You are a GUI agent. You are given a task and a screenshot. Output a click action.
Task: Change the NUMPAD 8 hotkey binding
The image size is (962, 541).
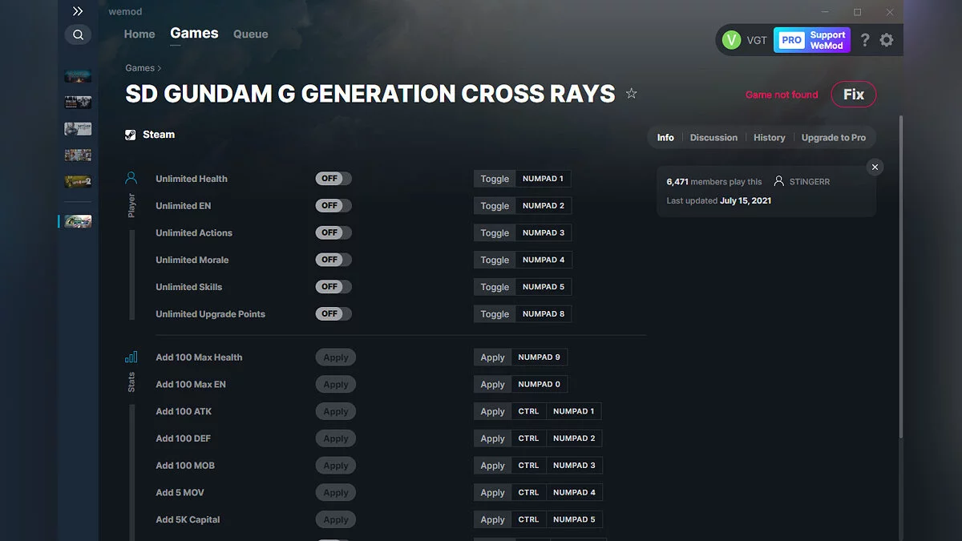(x=544, y=314)
